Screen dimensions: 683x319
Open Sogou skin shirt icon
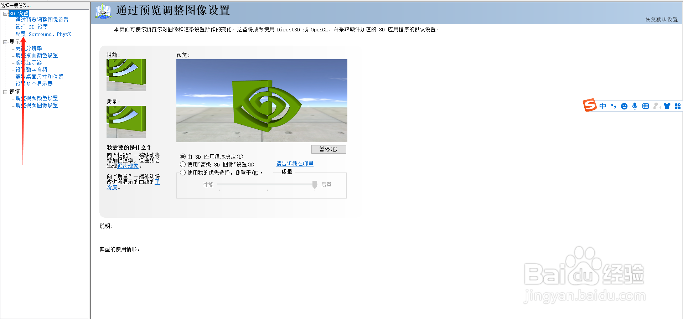point(667,106)
